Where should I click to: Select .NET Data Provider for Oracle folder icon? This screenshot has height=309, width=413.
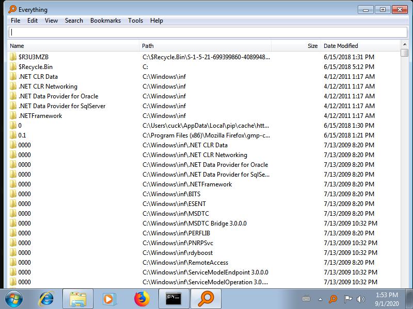click(x=13, y=96)
